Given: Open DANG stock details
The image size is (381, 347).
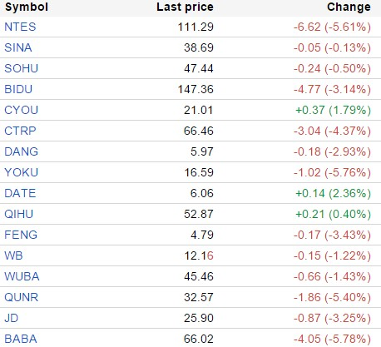Looking at the screenshot, I should (21, 151).
